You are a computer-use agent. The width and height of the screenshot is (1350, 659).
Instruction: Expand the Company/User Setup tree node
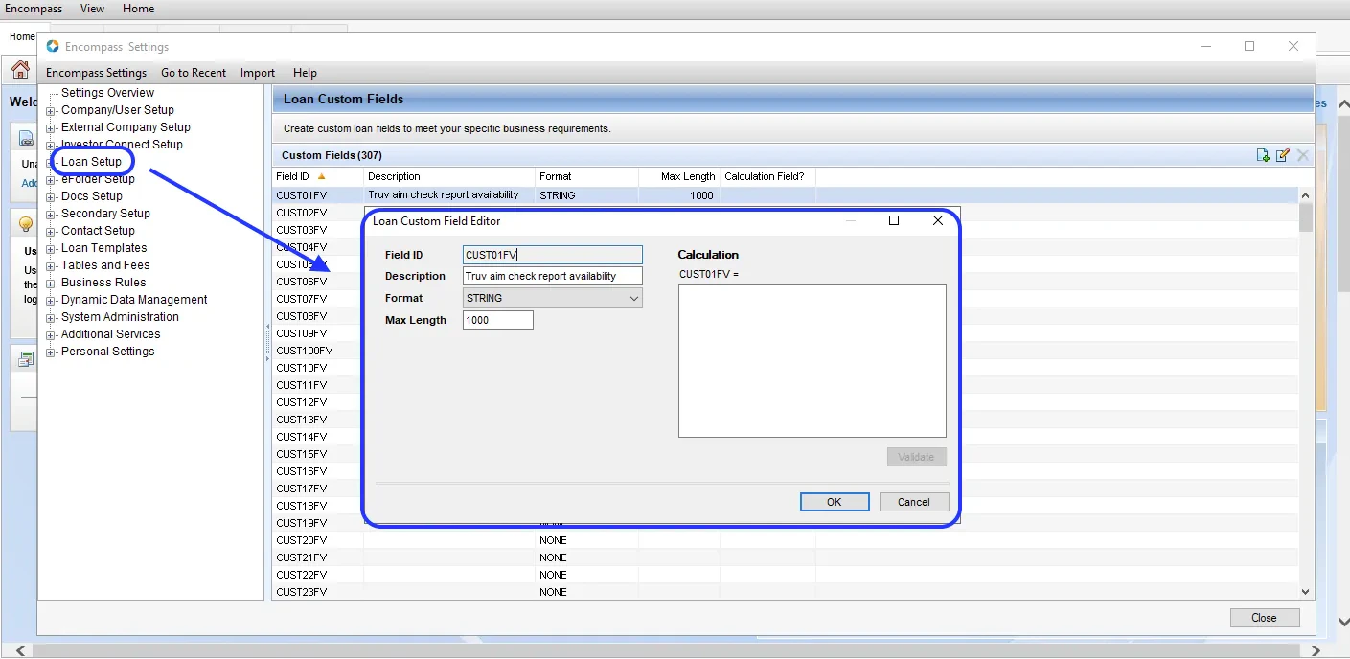point(51,109)
